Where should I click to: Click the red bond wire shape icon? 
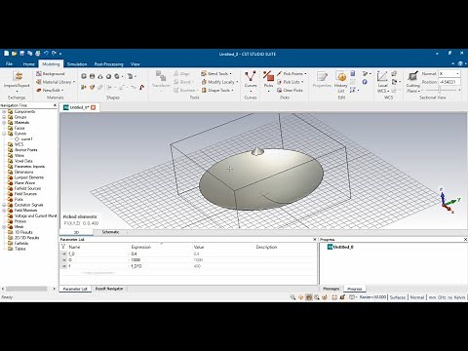[141, 87]
